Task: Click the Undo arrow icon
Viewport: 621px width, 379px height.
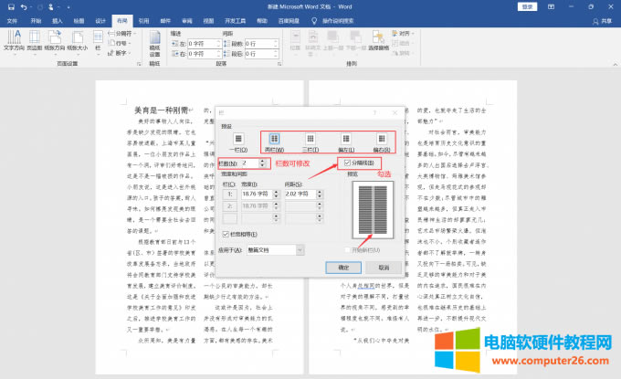Action: [24, 6]
